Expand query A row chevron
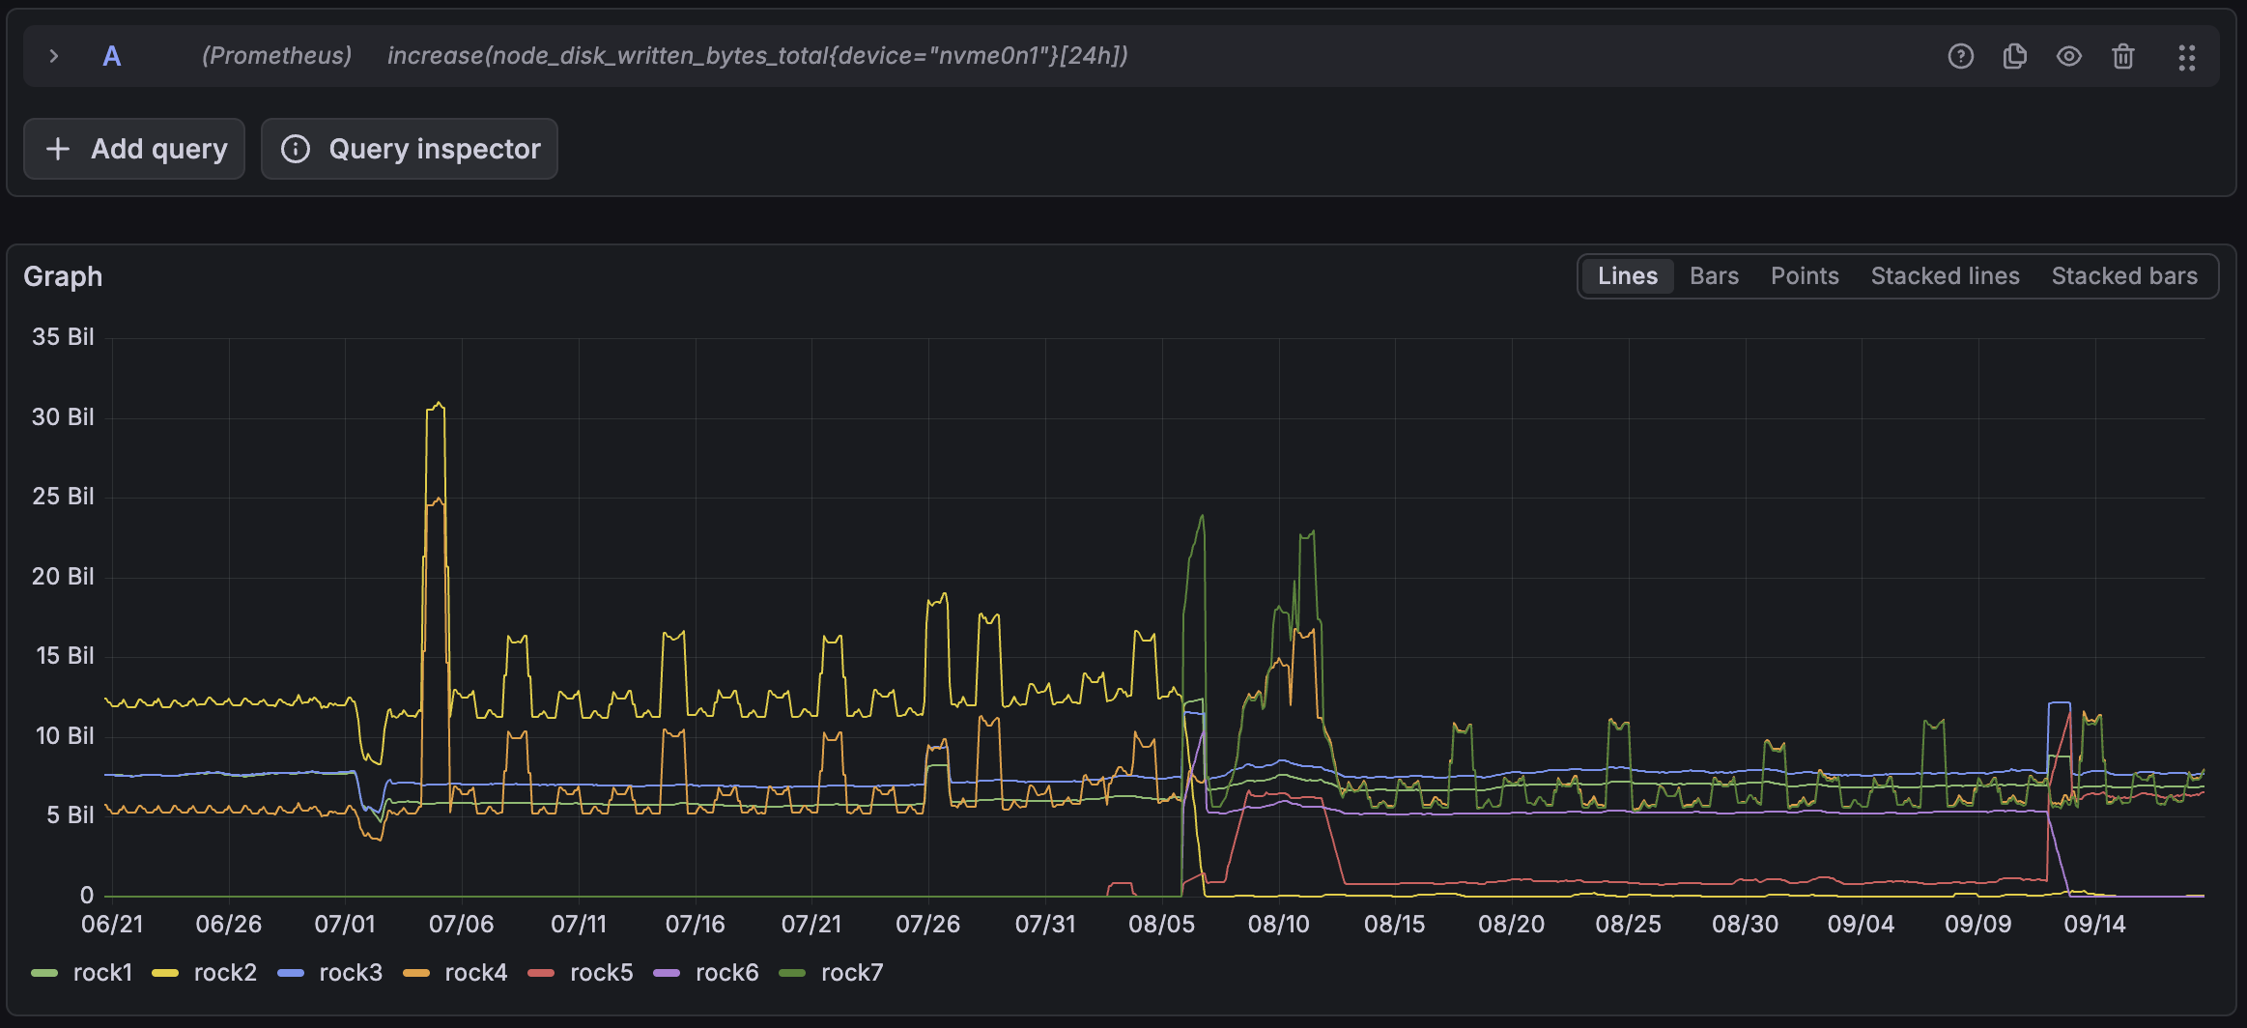This screenshot has width=2247, height=1028. click(x=54, y=56)
